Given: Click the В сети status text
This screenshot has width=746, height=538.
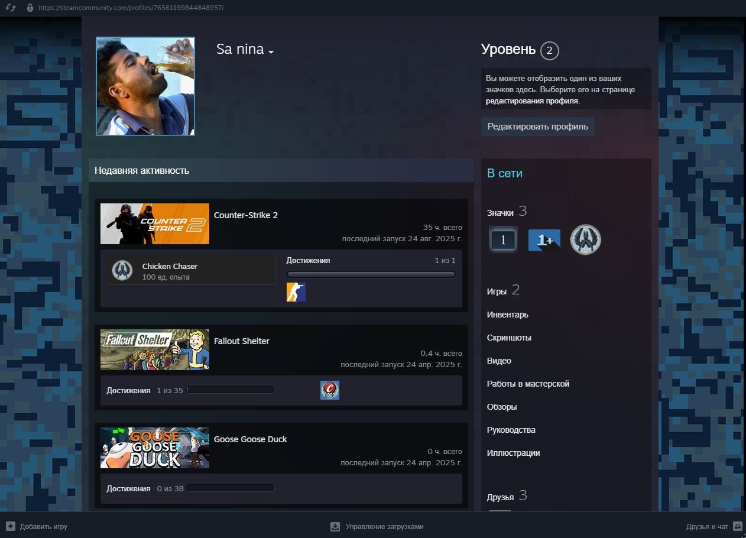Looking at the screenshot, I should pos(505,173).
